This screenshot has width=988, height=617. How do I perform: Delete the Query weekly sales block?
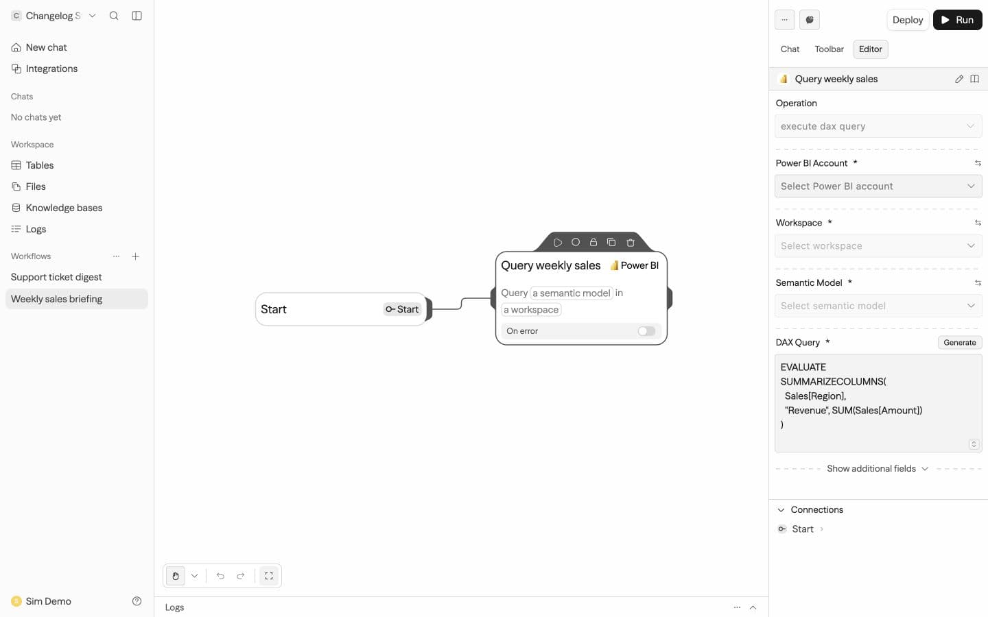tap(631, 243)
